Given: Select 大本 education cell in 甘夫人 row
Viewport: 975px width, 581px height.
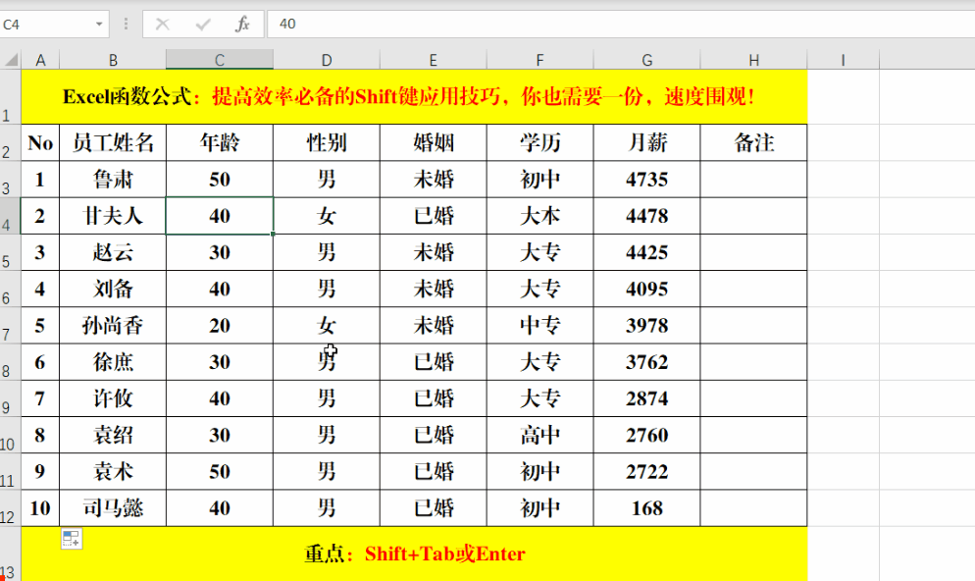Looking at the screenshot, I should [540, 216].
